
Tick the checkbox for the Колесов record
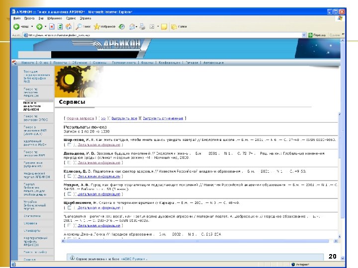click(x=70, y=176)
